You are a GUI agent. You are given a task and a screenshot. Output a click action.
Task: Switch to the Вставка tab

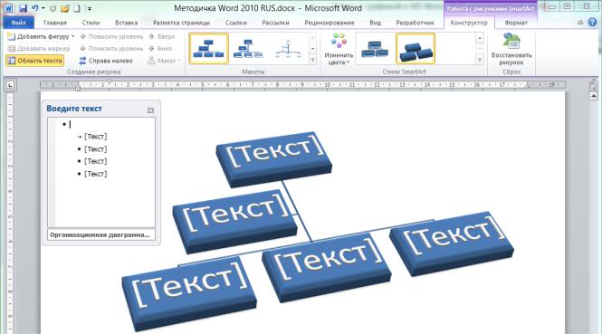(x=127, y=23)
